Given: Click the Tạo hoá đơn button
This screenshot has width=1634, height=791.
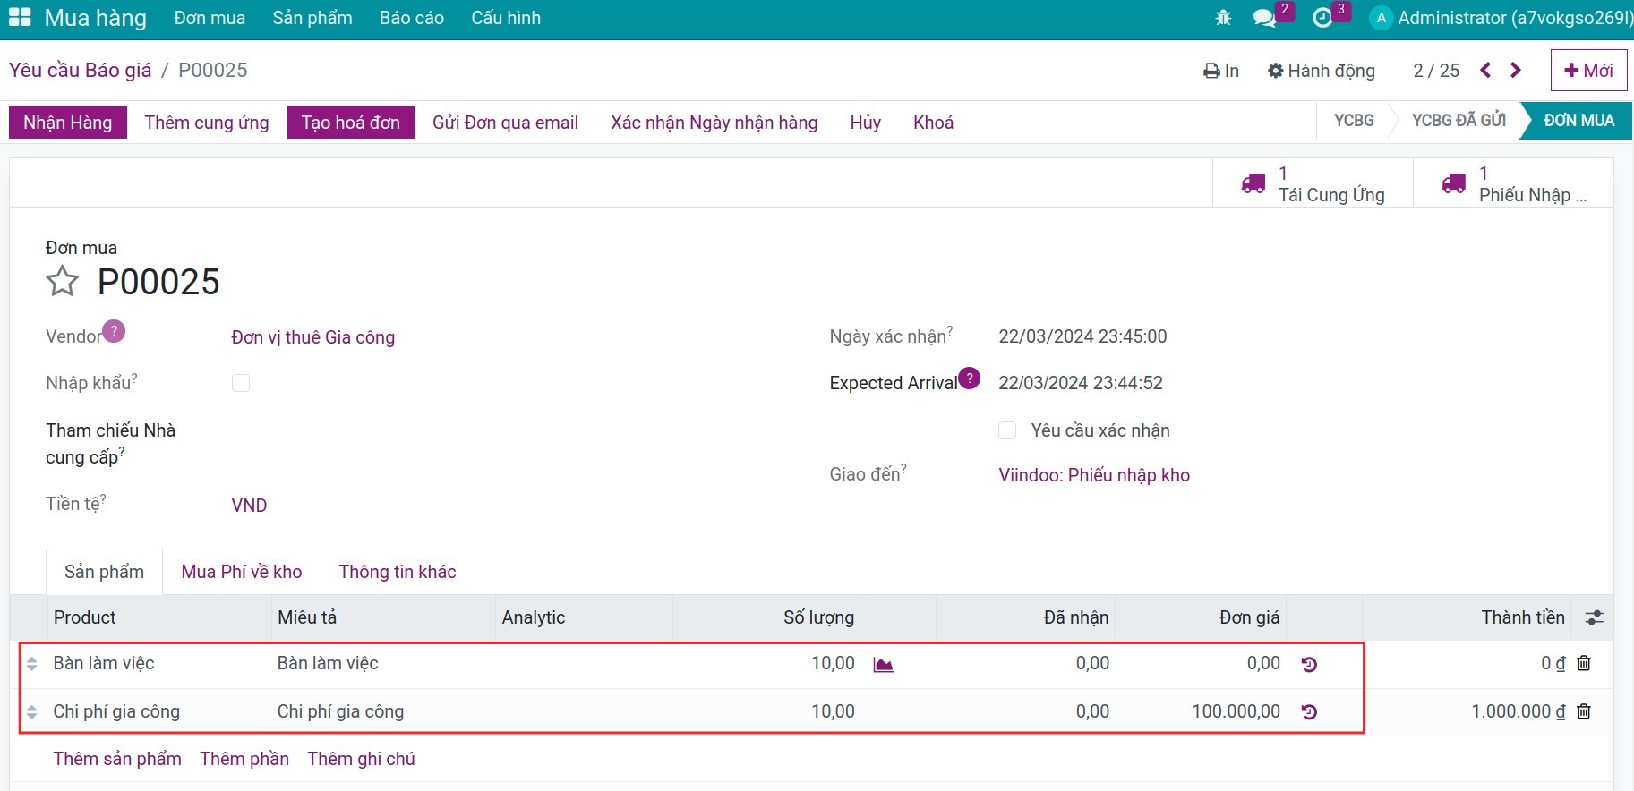Looking at the screenshot, I should point(350,123).
